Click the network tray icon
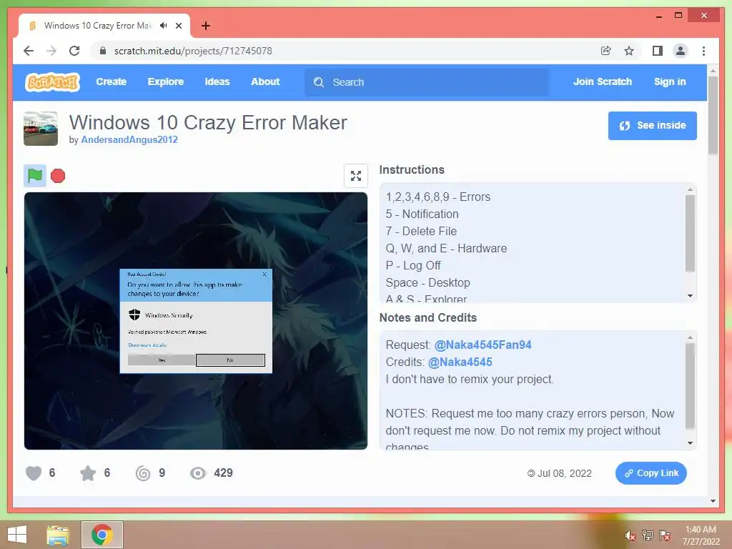 point(648,535)
